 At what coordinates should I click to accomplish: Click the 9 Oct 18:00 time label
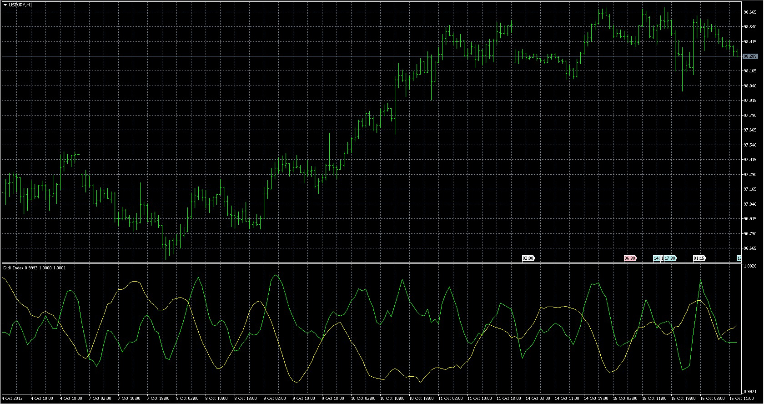point(333,399)
